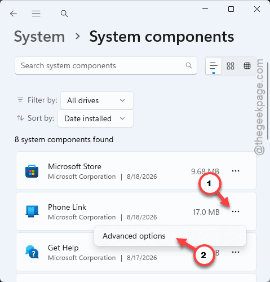Click the filter icon beside Filter by
This screenshot has width=270, height=282.
[20, 100]
